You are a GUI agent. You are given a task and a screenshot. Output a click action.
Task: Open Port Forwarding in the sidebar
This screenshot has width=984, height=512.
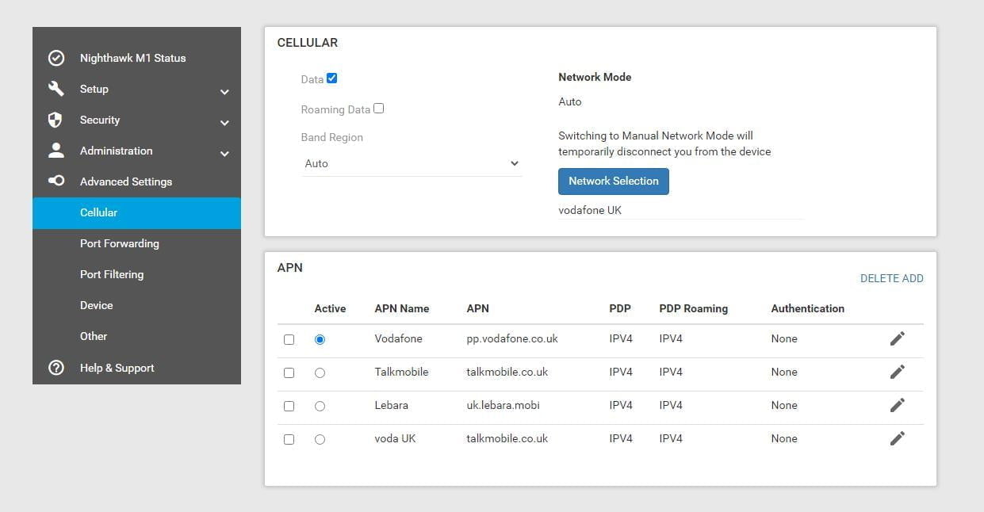[120, 243]
